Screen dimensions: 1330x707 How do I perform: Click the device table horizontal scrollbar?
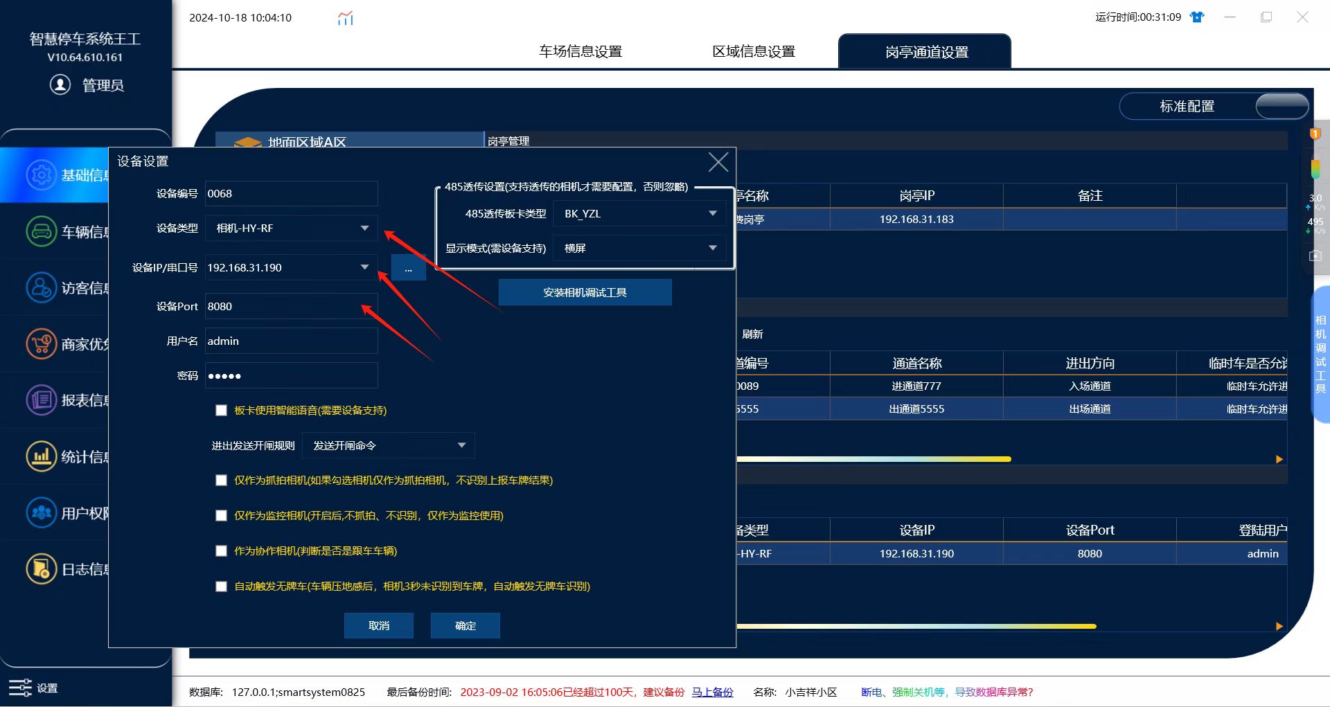pos(916,626)
